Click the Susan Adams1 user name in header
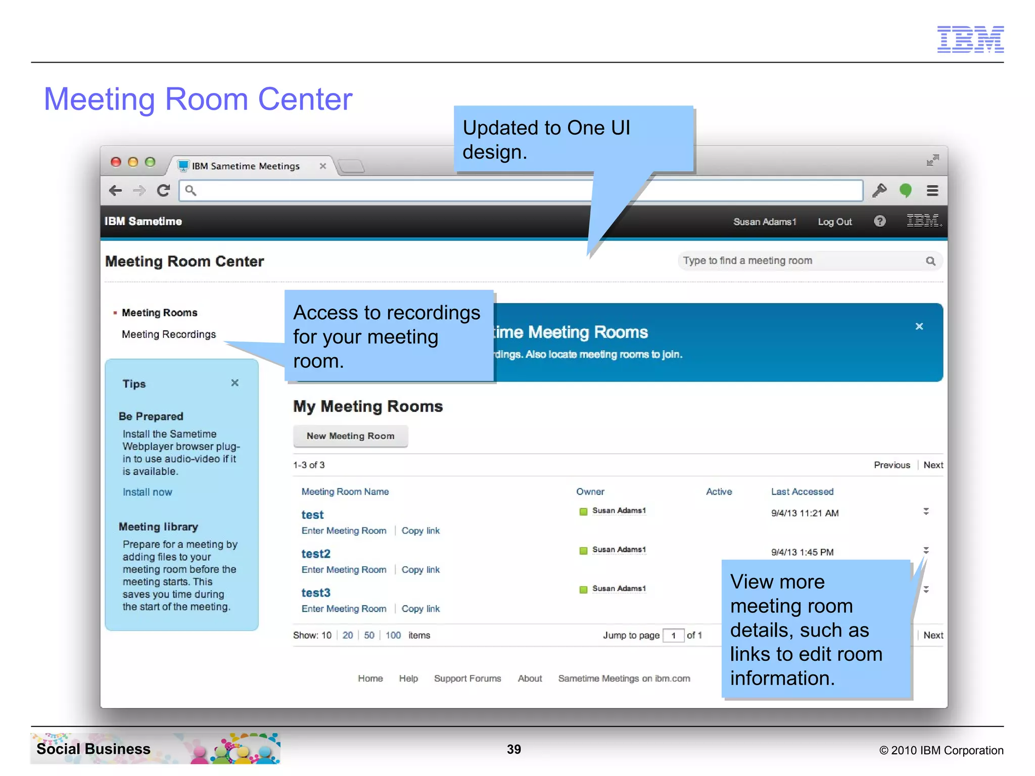 (x=765, y=222)
